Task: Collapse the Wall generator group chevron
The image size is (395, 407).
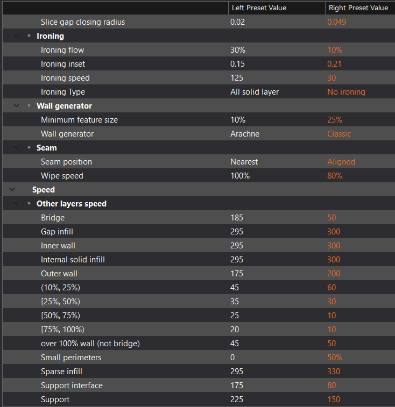Action: pos(16,105)
